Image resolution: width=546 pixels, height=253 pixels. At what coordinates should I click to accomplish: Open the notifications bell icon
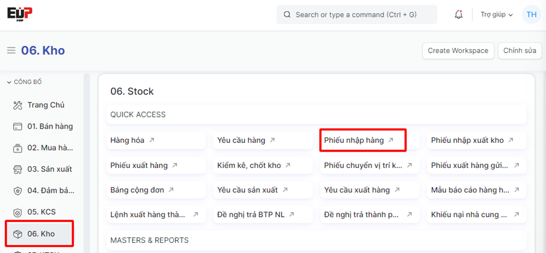(458, 14)
